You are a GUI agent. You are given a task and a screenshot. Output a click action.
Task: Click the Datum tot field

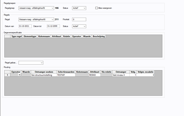53,26
